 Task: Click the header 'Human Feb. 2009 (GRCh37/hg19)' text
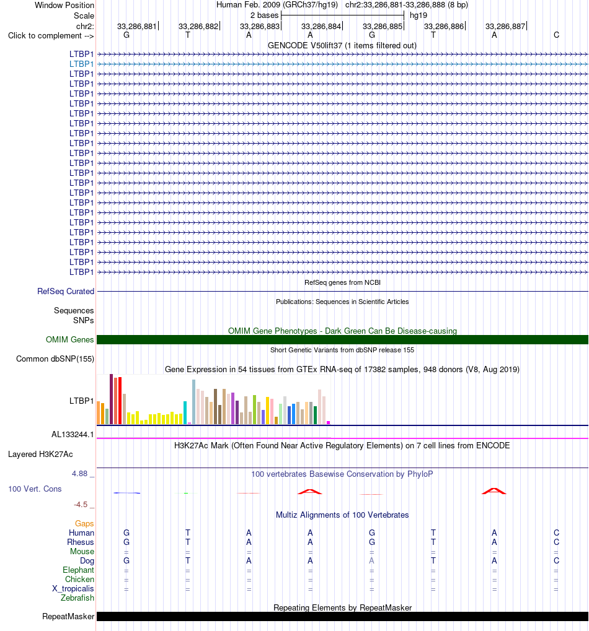(x=277, y=5)
